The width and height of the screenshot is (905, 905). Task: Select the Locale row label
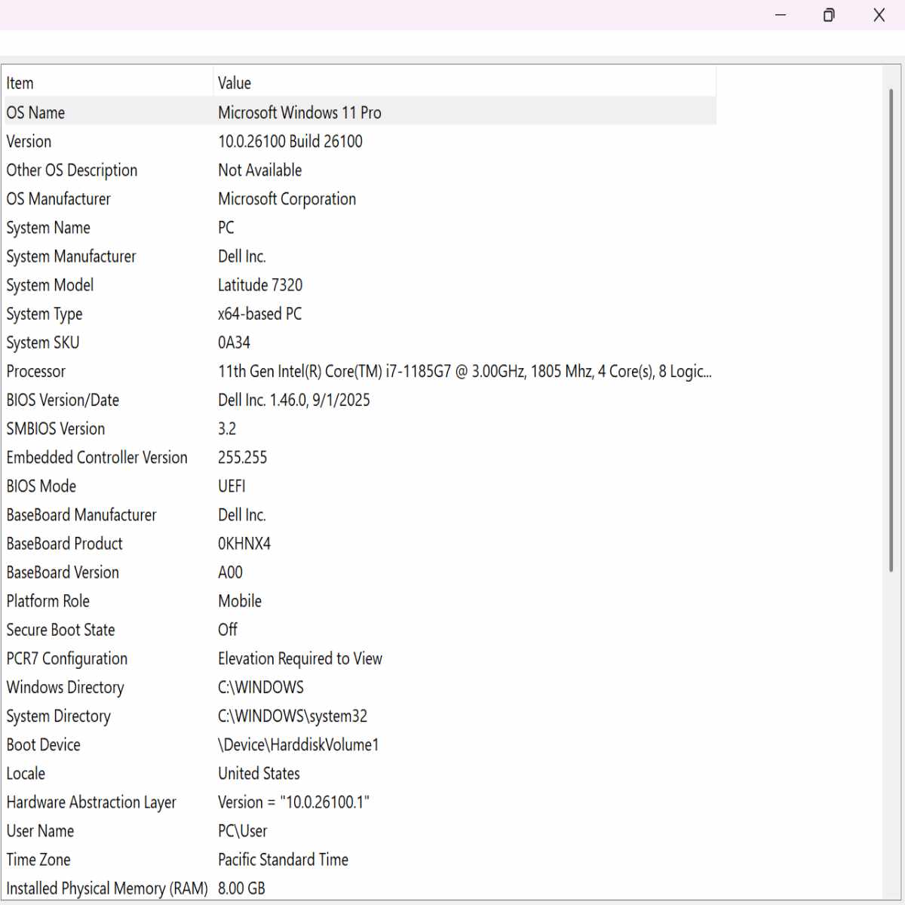[26, 774]
